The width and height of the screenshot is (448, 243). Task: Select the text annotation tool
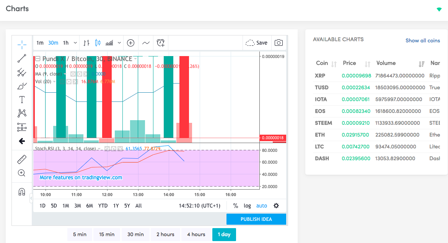22,100
